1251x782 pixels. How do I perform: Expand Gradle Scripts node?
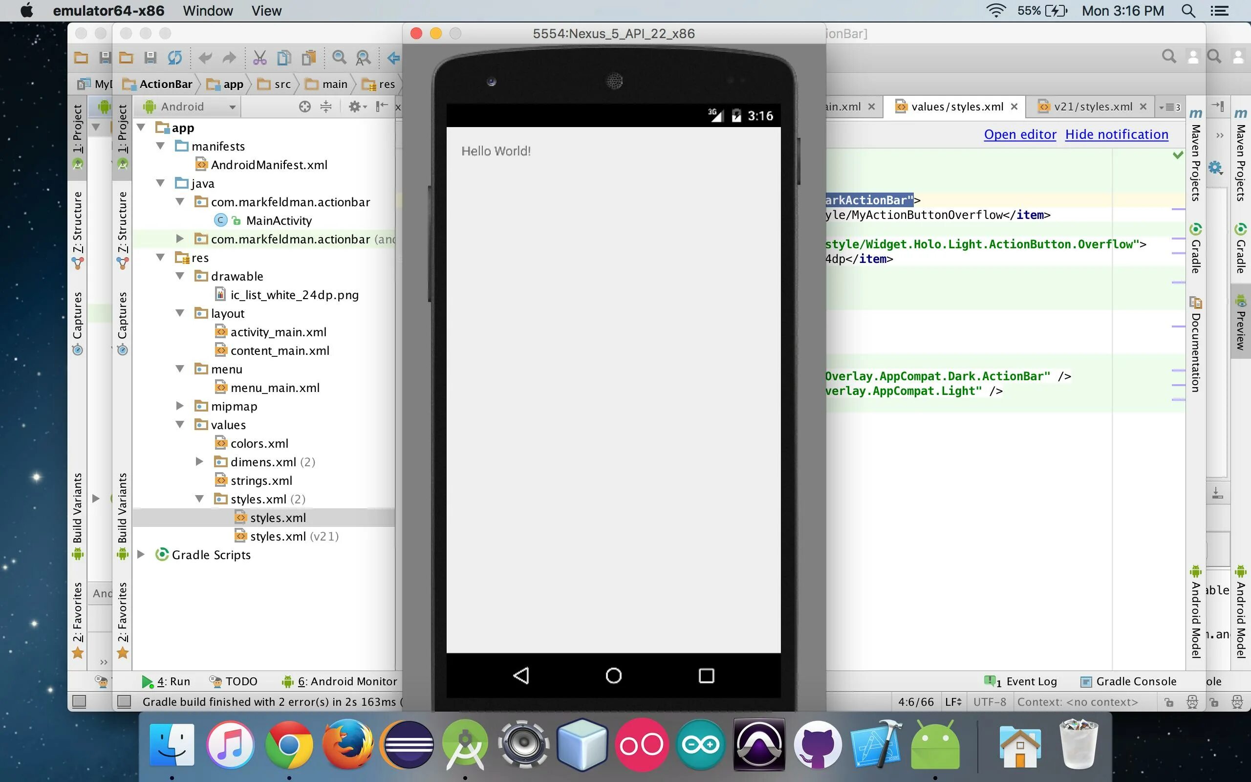pos(141,554)
